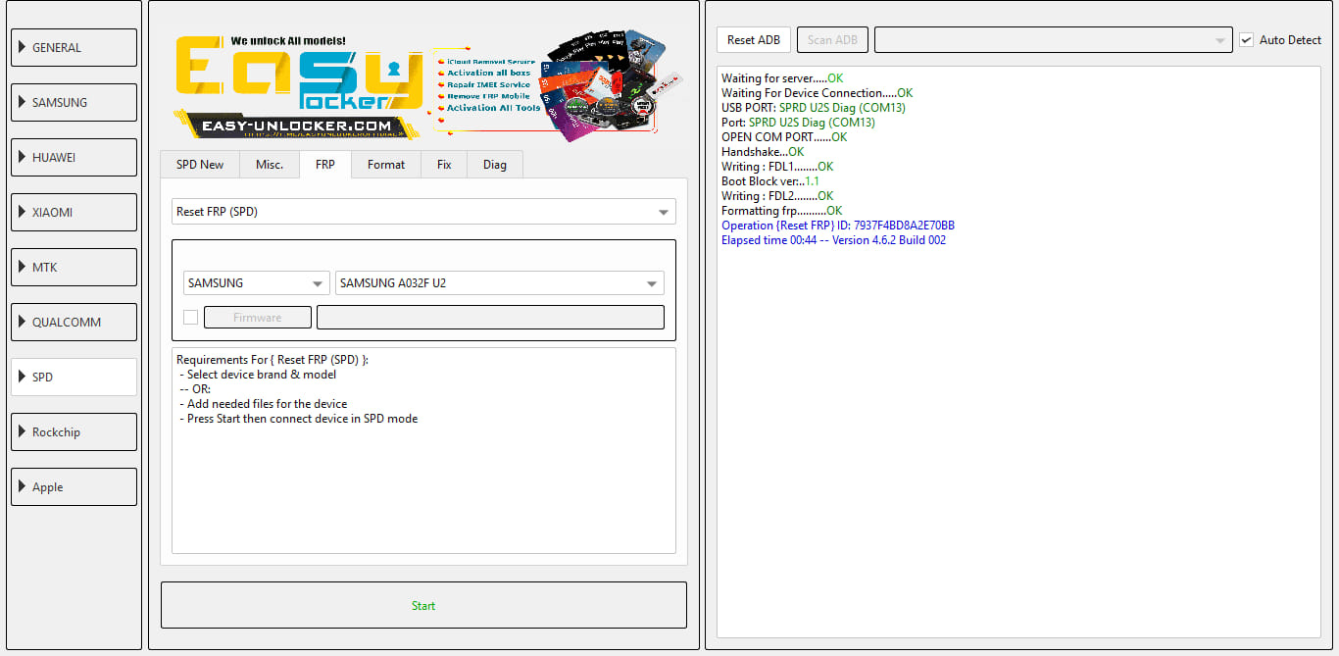Expand the GENERAL sidebar section
Viewport: 1339px width, 656px height.
click(x=74, y=47)
